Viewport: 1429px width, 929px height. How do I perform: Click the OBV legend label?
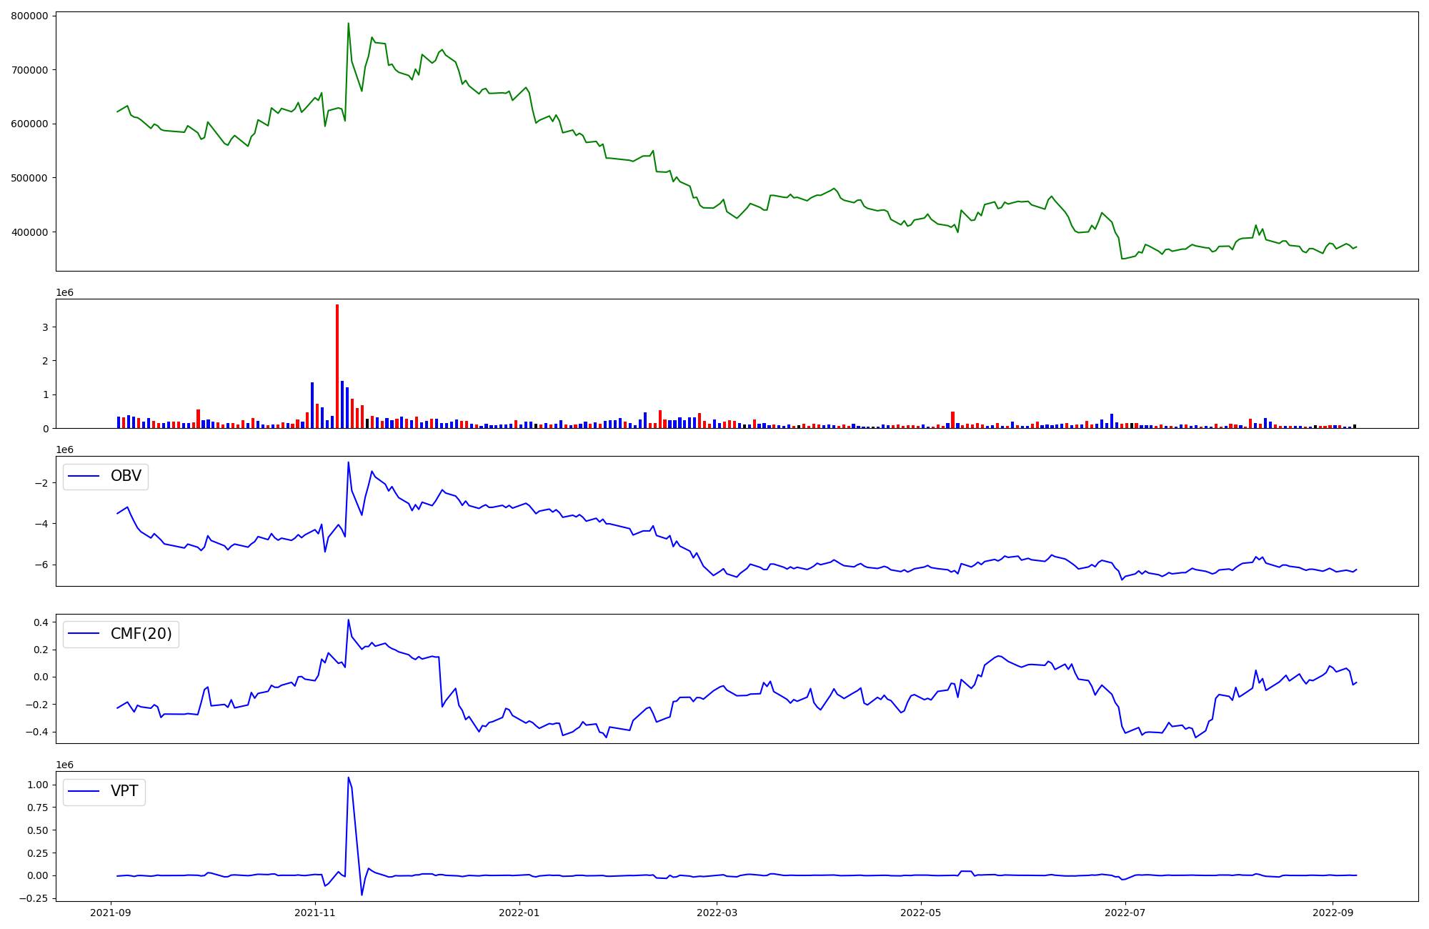click(x=126, y=476)
